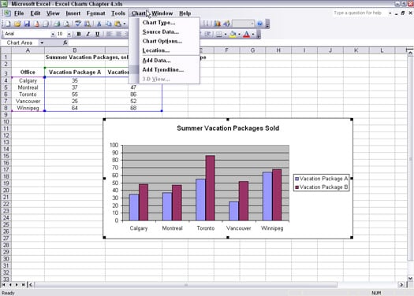Click the Research icon in the toolbar

(87, 24)
